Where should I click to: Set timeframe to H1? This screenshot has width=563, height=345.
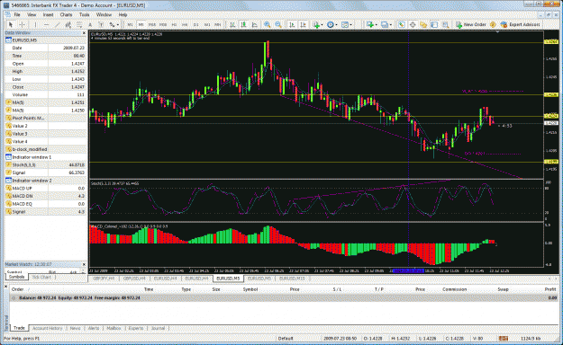click(x=174, y=25)
